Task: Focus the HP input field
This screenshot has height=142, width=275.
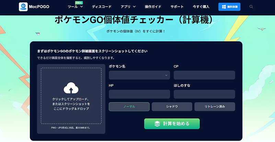Action: [139, 94]
